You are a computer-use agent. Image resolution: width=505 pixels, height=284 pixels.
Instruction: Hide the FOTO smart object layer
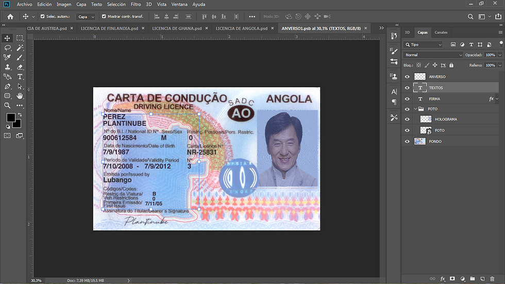(x=407, y=130)
